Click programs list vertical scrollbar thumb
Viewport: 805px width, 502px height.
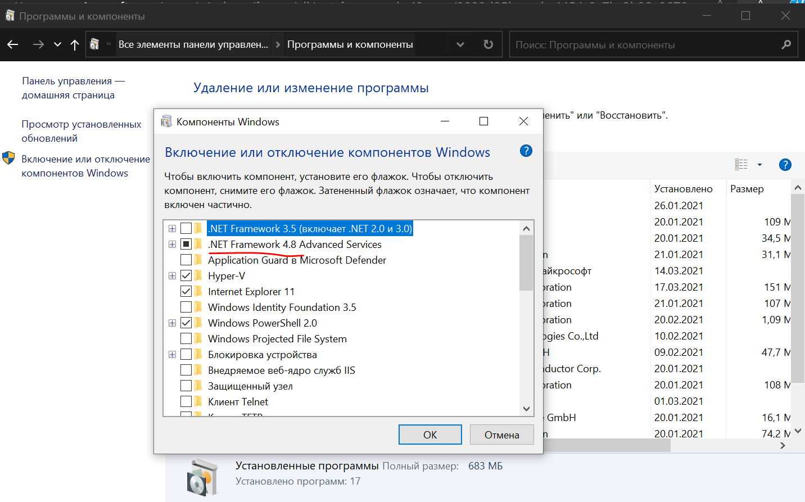(798, 288)
